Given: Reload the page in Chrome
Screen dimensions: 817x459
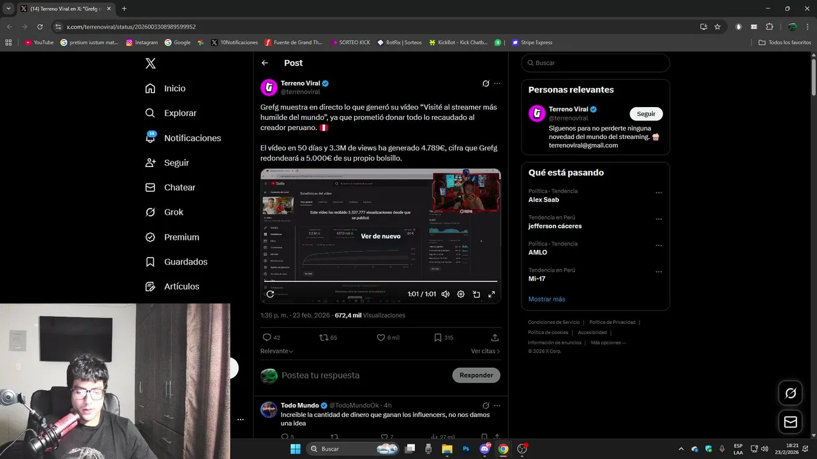Looking at the screenshot, I should click(40, 27).
